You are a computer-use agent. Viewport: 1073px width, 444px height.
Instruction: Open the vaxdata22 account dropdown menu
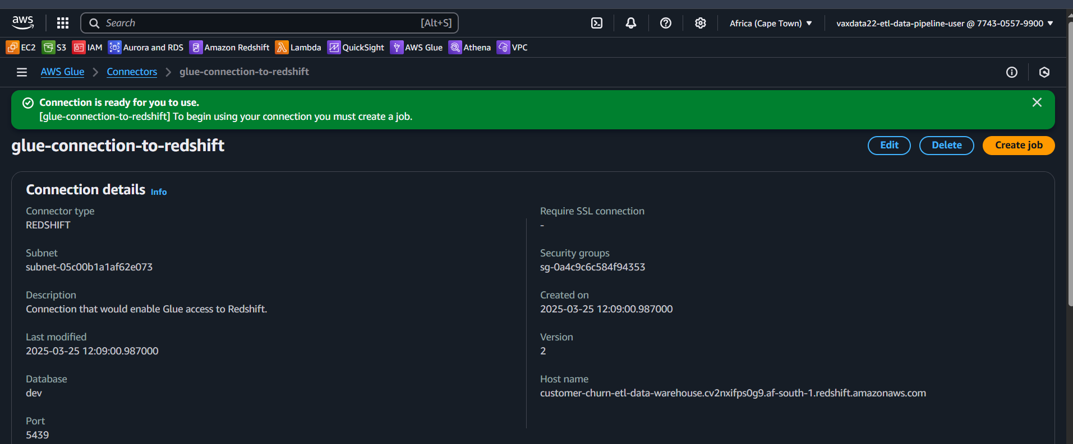945,24
